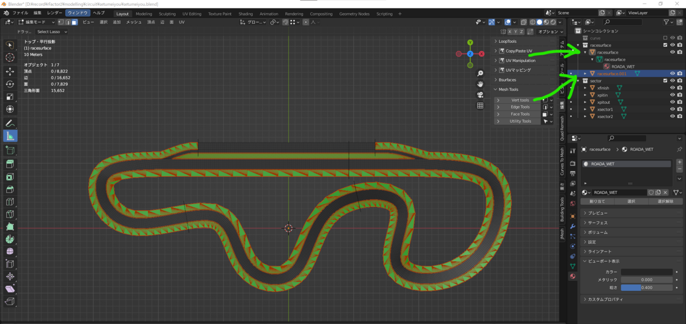Open the Object Data properties tab icon

click(572, 266)
